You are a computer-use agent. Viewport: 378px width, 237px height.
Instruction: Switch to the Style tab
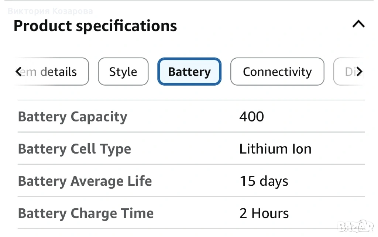click(123, 72)
